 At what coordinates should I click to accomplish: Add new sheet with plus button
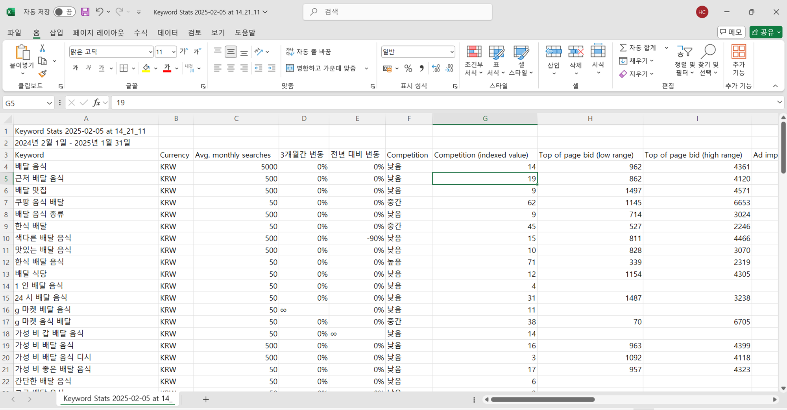(206, 399)
